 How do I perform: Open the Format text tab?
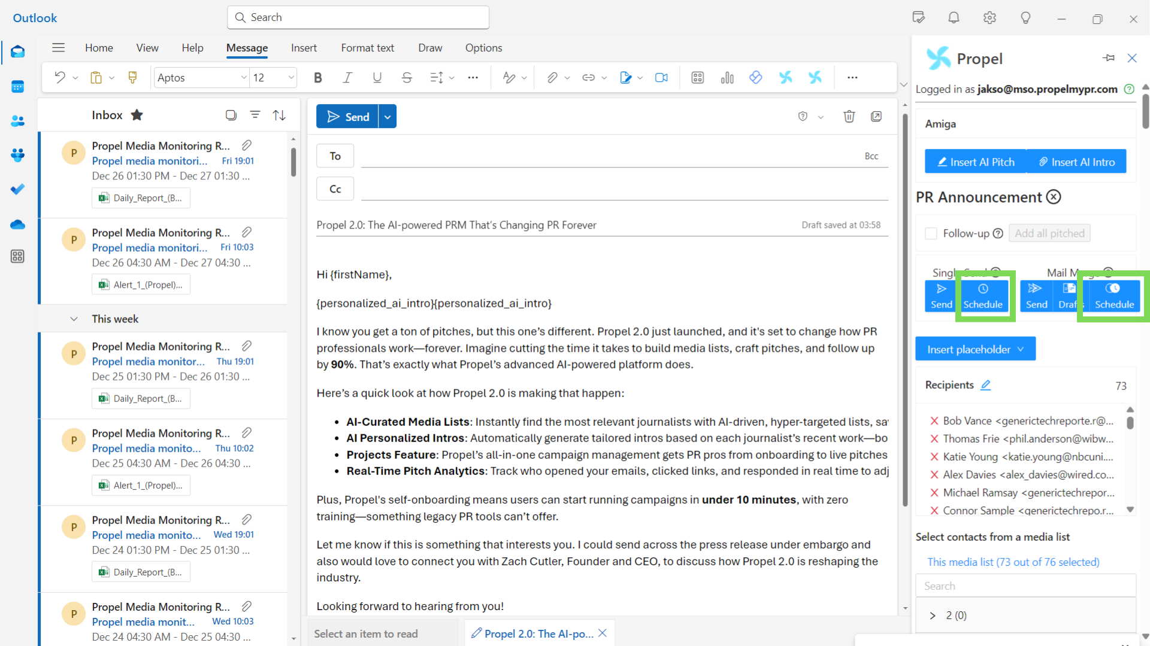367,48
